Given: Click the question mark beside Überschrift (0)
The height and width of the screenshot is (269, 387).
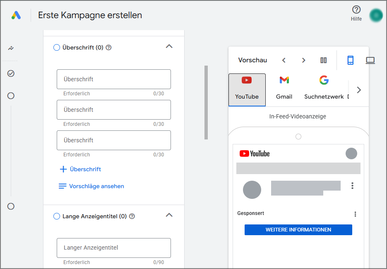Looking at the screenshot, I should 108,47.
